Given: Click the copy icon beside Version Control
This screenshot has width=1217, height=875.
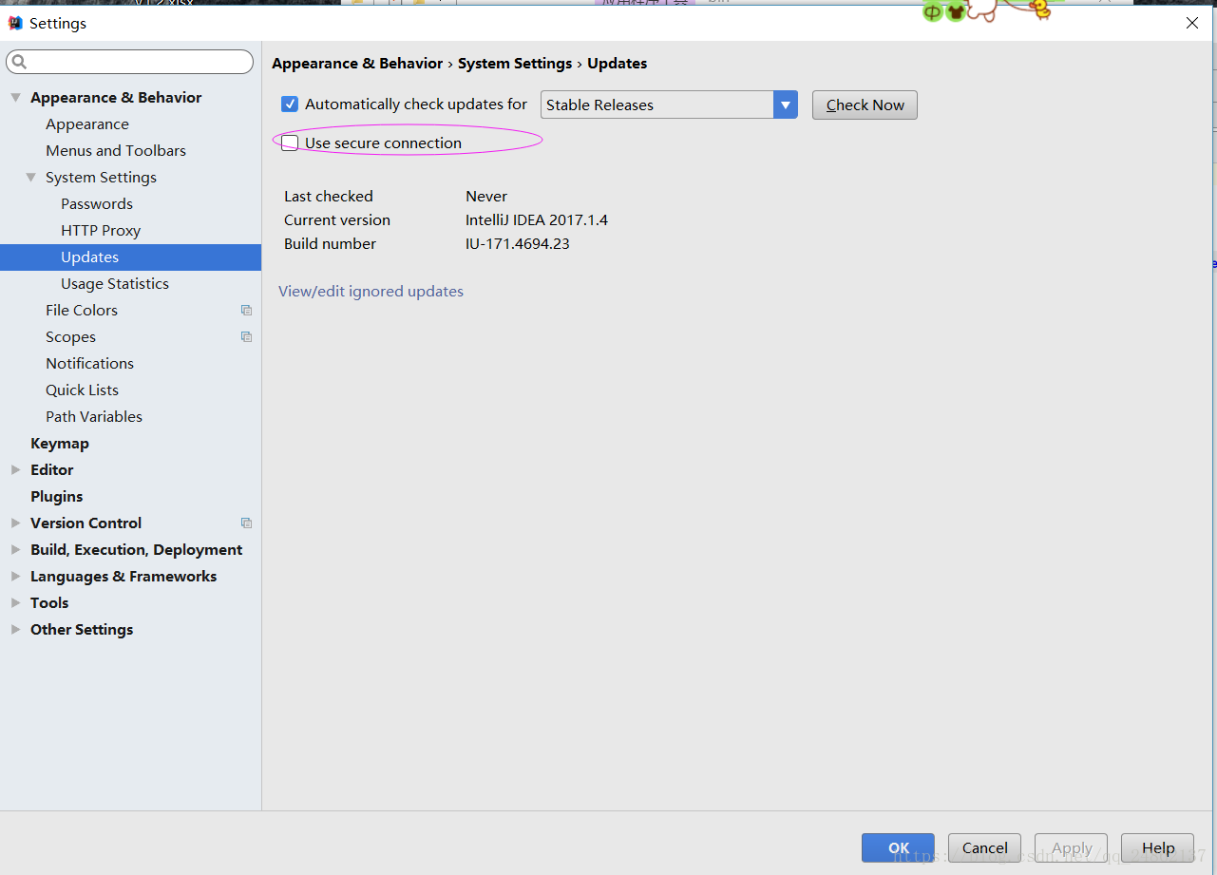Looking at the screenshot, I should [246, 523].
